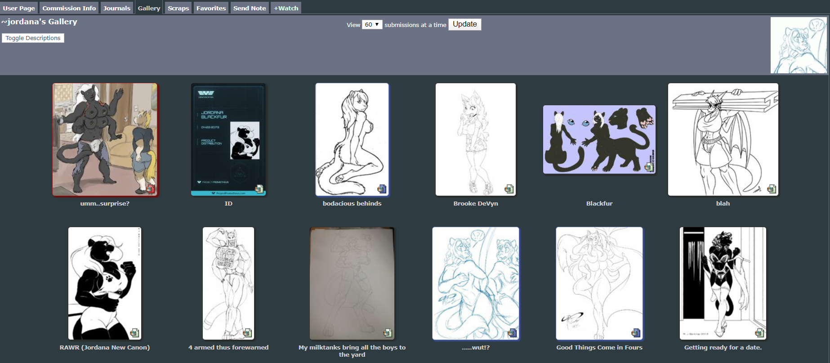The width and height of the screenshot is (830, 363).
Task: Open the 'My milktanks bring all the boys' photo thumbnail
Action: pyautogui.click(x=352, y=283)
